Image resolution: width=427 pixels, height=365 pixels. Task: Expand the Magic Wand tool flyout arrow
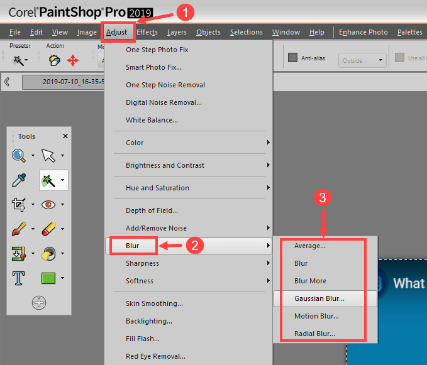(63, 180)
